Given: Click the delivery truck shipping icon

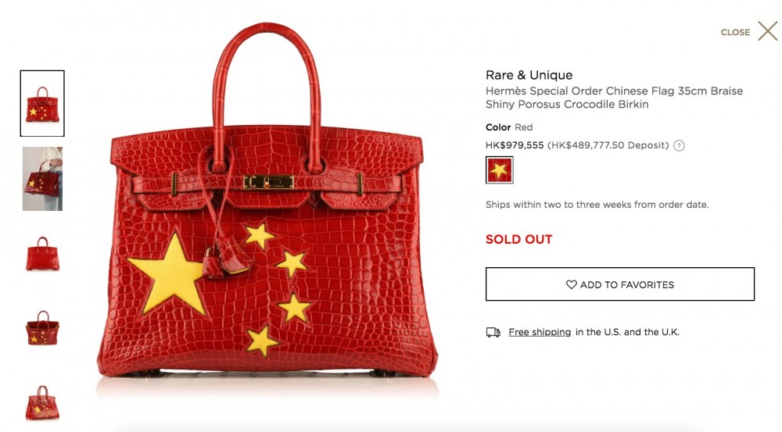Looking at the screenshot, I should click(x=493, y=332).
